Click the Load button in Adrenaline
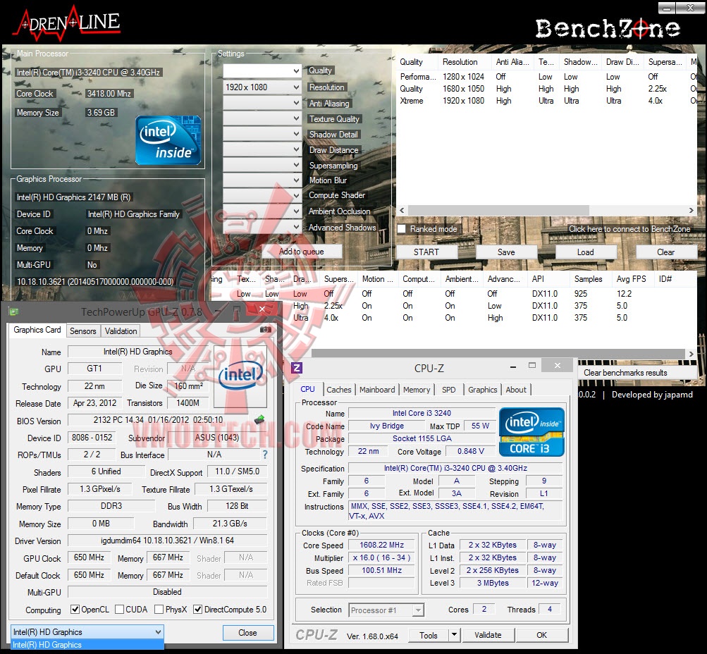This screenshot has height=654, width=707. 585,252
